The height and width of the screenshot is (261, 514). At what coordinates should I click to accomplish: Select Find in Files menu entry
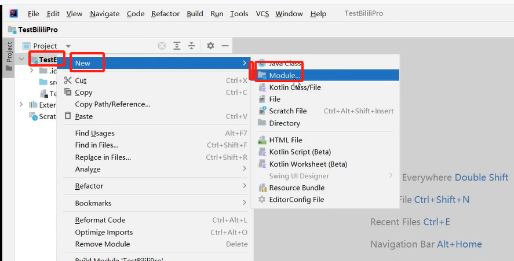155,145
